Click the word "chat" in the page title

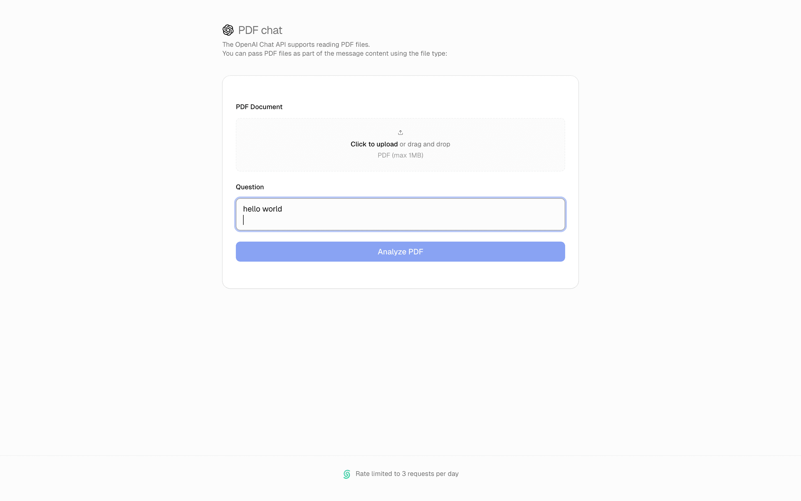pyautogui.click(x=271, y=30)
